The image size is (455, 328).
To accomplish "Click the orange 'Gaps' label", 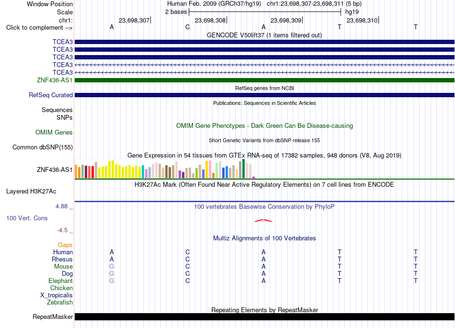I will pyautogui.click(x=65, y=245).
